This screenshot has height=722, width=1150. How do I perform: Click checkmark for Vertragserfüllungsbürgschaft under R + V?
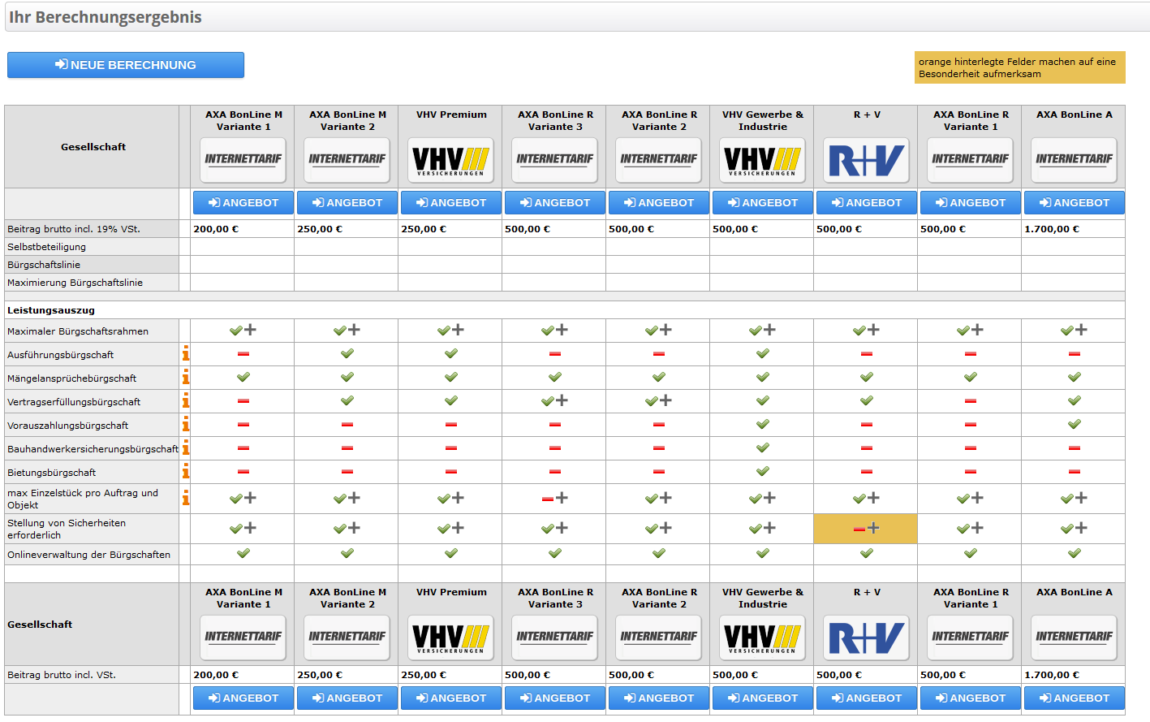point(867,400)
